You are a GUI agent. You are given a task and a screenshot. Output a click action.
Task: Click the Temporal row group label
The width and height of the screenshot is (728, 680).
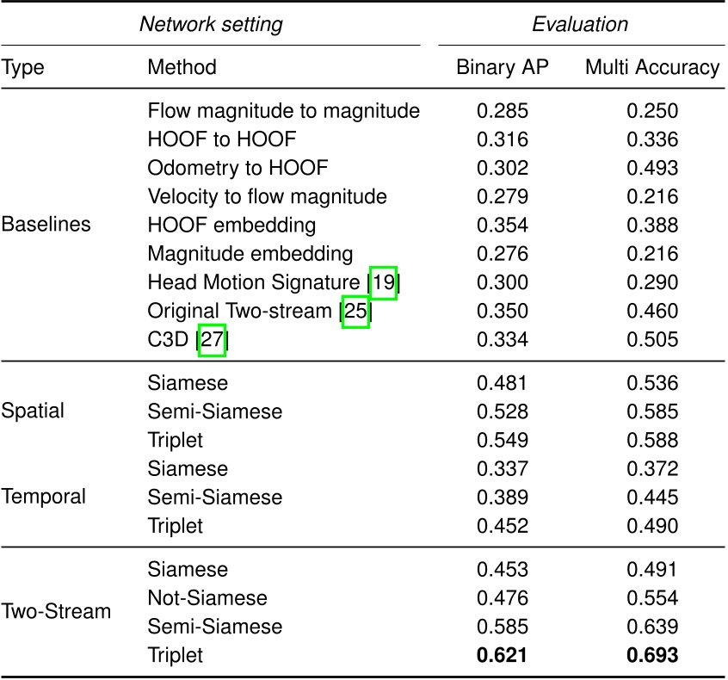coord(44,497)
